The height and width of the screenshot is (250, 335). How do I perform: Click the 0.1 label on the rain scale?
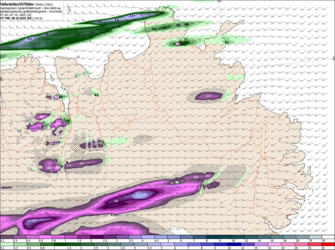tap(2, 248)
